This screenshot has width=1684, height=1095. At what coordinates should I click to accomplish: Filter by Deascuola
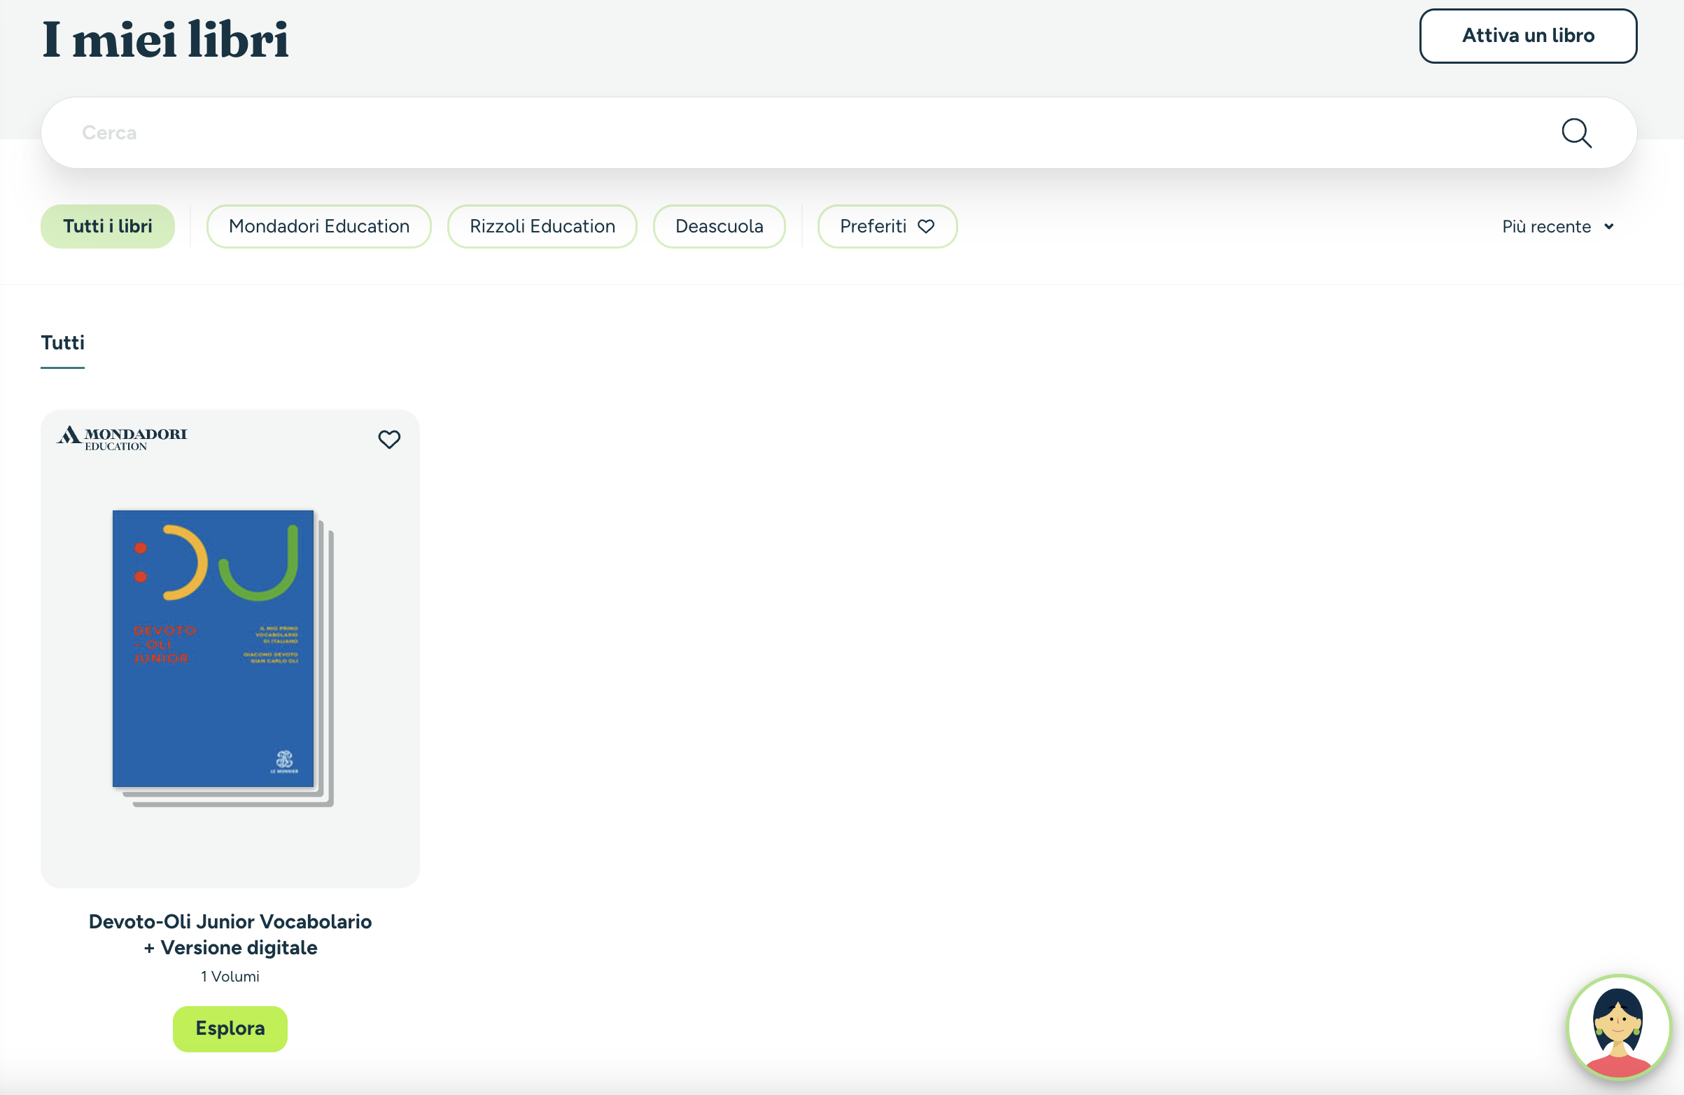click(719, 227)
